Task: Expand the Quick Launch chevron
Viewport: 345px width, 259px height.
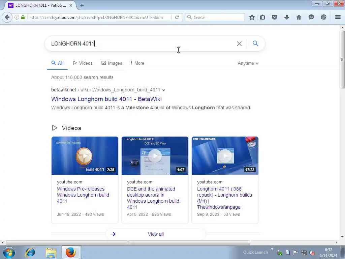Action: (x=272, y=249)
